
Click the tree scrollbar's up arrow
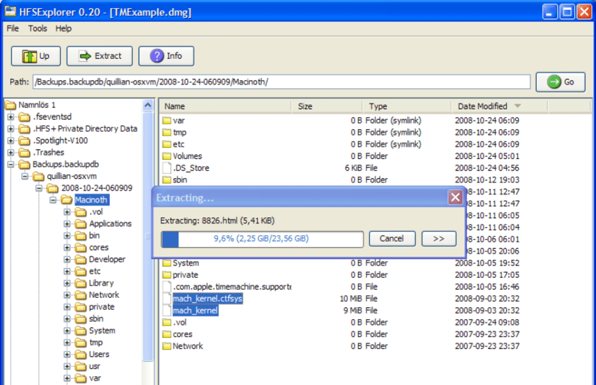[x=148, y=105]
